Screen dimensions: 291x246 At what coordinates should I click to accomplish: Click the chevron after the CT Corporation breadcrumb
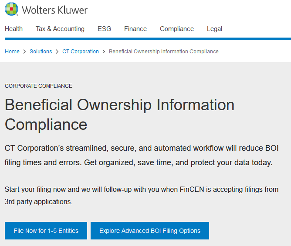coord(104,52)
